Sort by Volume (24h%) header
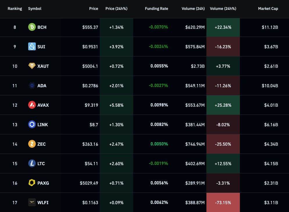Image resolution: width=289 pixels, height=212 pixels. [x=223, y=9]
